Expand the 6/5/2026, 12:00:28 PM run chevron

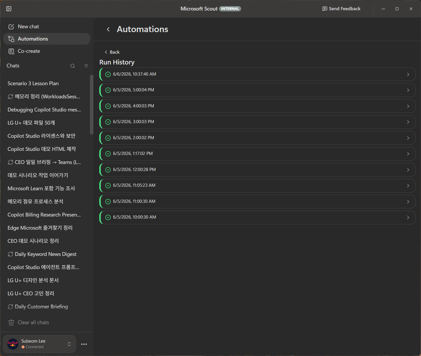tap(408, 170)
